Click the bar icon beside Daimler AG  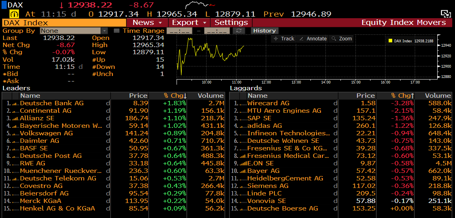point(15,141)
